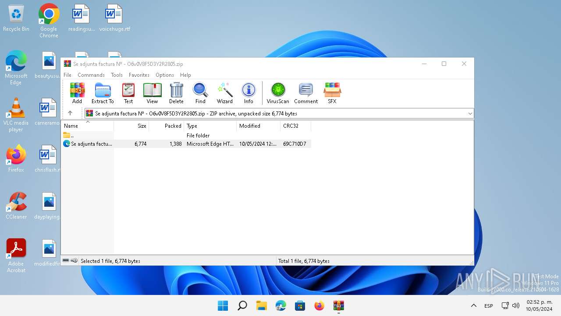Sort by Modified column header
The height and width of the screenshot is (316, 561).
tap(259, 126)
